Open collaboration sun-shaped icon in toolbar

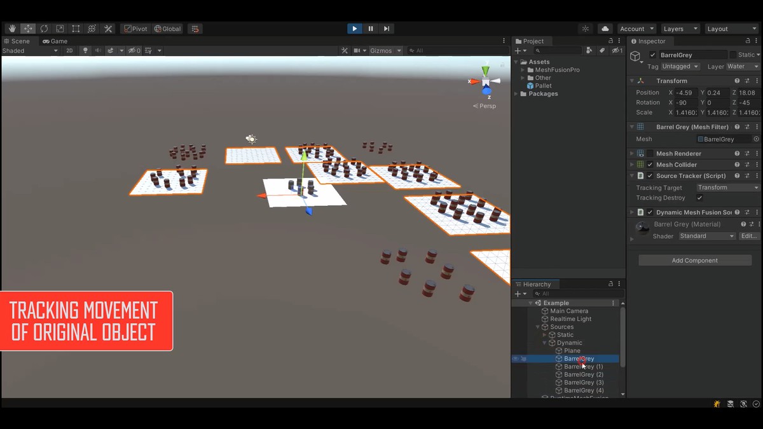point(586,29)
